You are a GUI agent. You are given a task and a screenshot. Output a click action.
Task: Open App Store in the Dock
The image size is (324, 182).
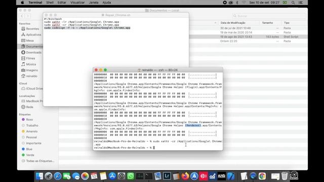click(x=112, y=176)
